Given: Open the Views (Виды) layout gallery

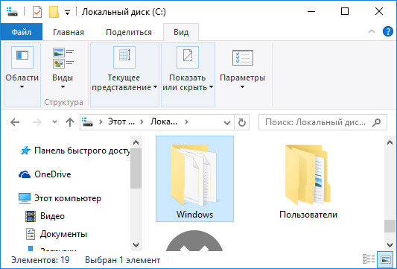Looking at the screenshot, I should tap(63, 69).
